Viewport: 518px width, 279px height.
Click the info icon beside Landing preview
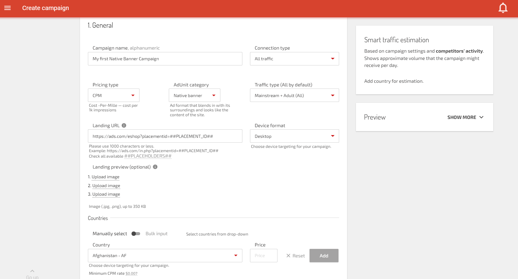click(155, 167)
